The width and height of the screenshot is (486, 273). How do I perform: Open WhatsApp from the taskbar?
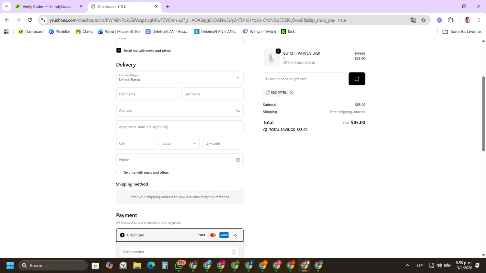click(179, 266)
